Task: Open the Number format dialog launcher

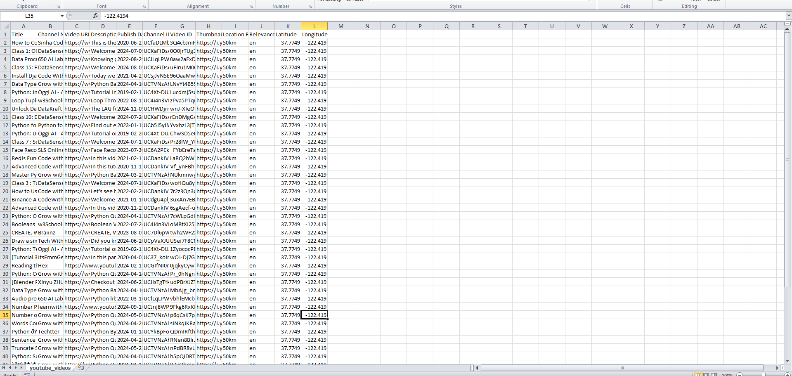Action: tap(310, 7)
